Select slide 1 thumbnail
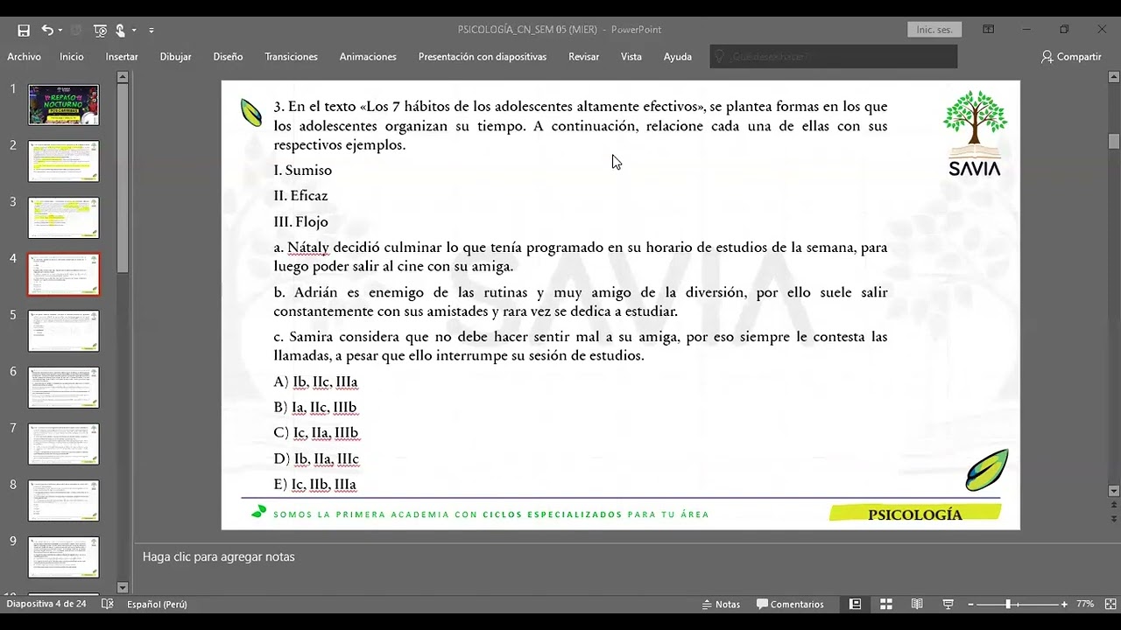Image resolution: width=1121 pixels, height=630 pixels. (64, 105)
